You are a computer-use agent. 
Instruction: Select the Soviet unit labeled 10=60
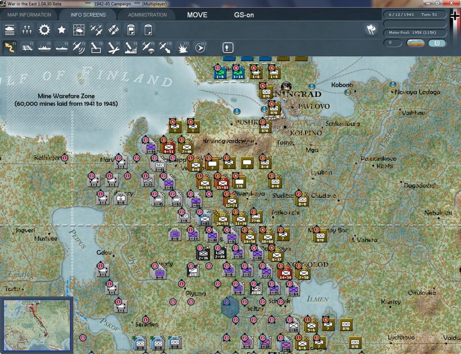pos(267,237)
